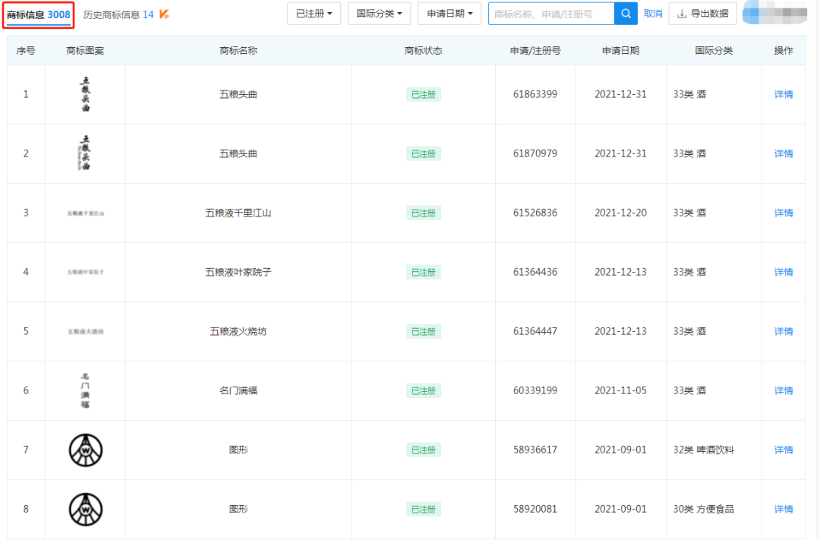
Task: Open trademark image thumbnail for row 2
Action: click(x=85, y=153)
